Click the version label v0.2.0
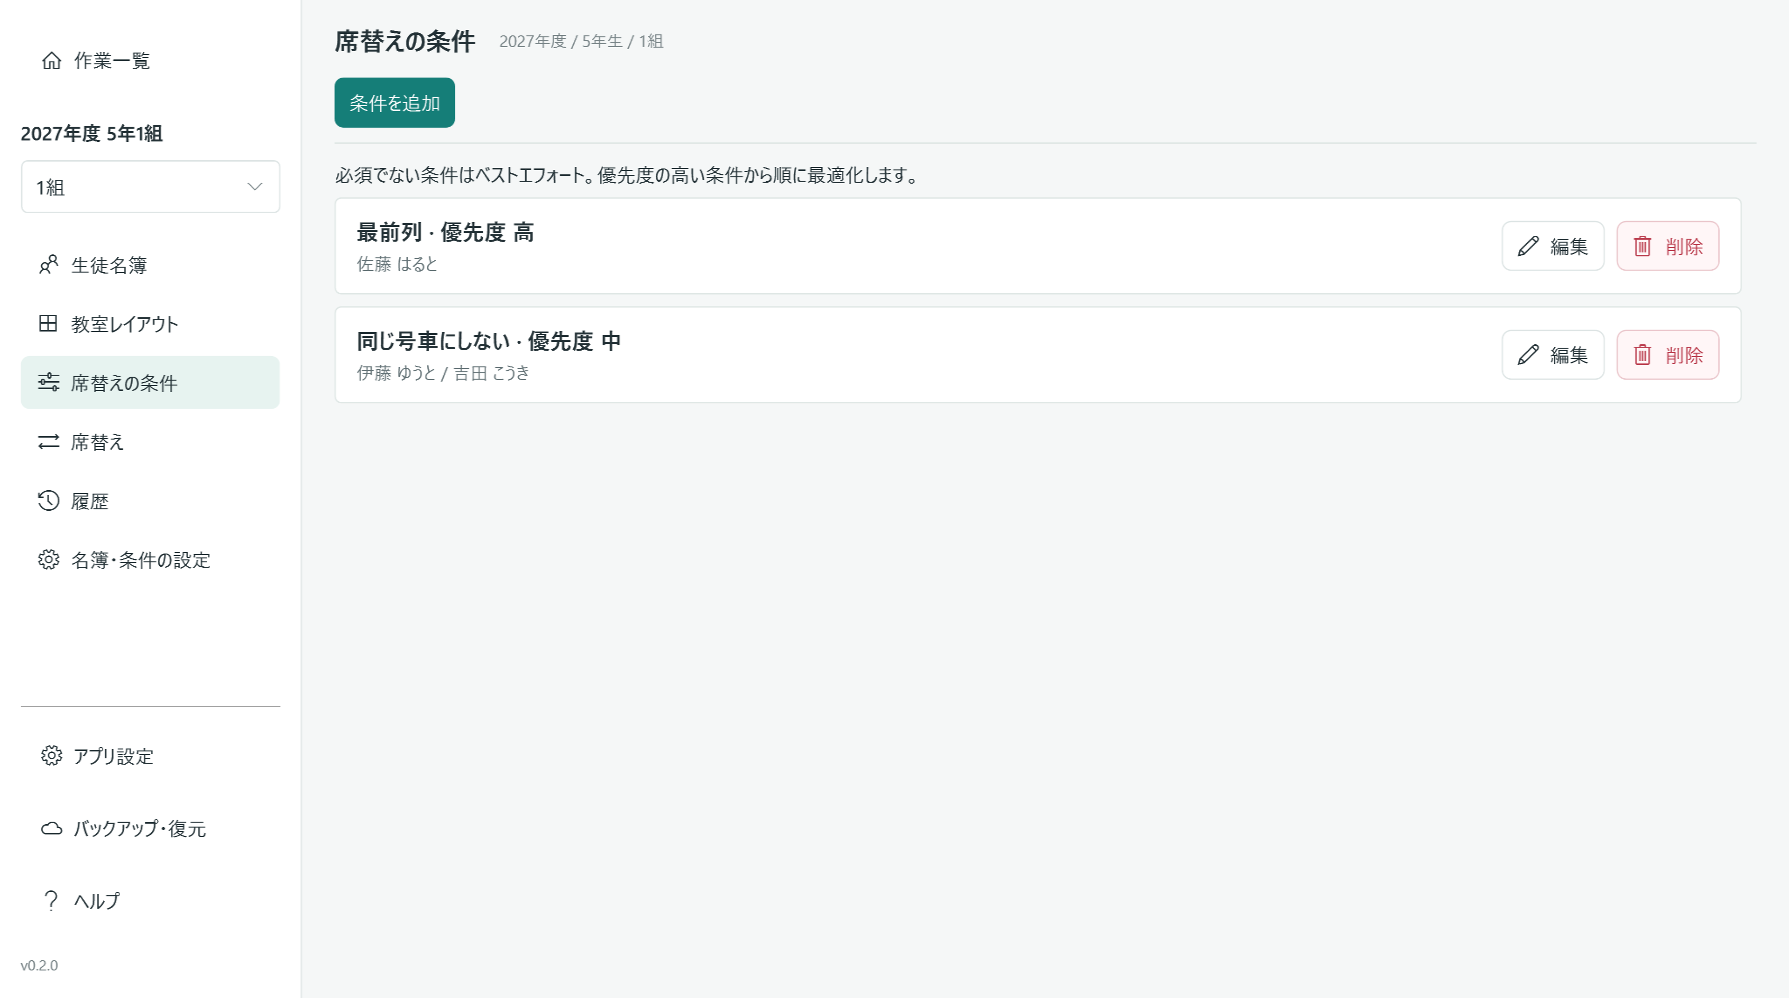1789x998 pixels. point(39,966)
